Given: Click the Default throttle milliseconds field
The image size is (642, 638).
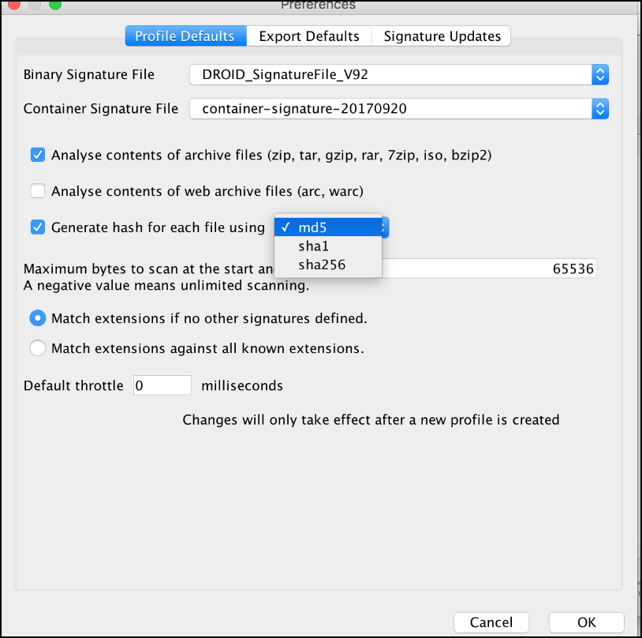Looking at the screenshot, I should [162, 386].
